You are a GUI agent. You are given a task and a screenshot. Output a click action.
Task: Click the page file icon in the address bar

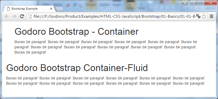click(30, 16)
